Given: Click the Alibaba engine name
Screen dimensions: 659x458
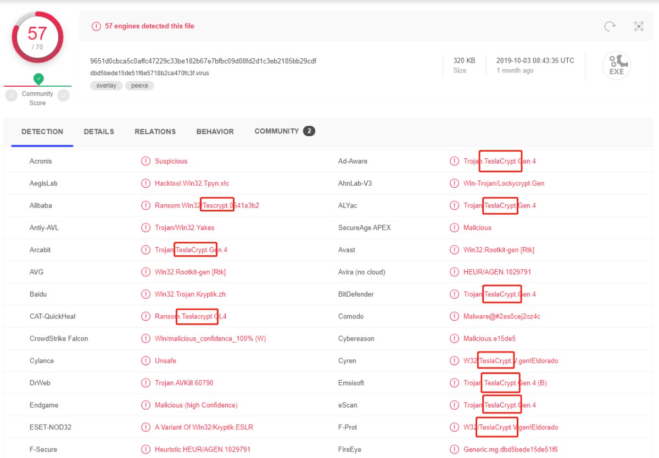Looking at the screenshot, I should pos(41,205).
